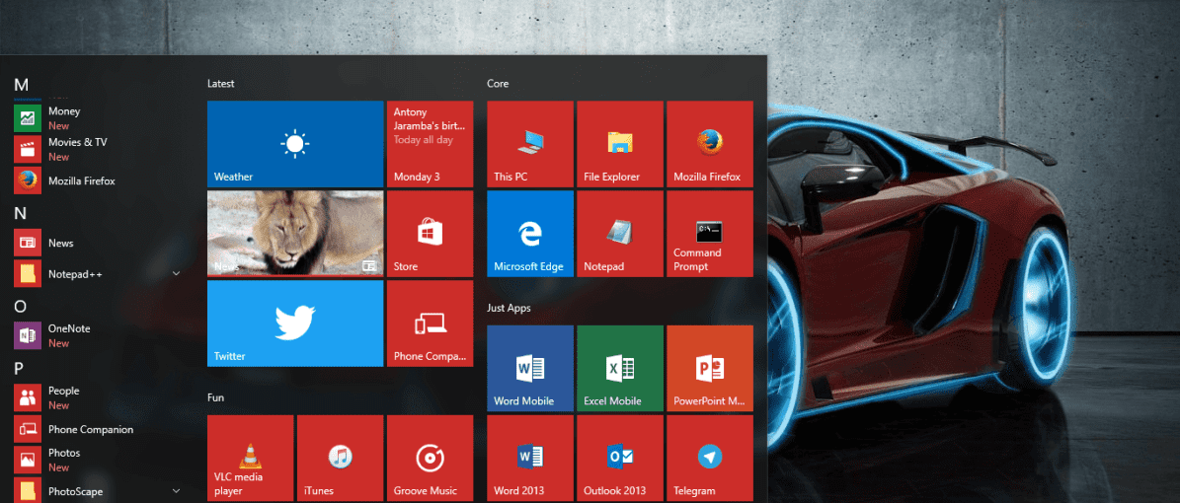Image resolution: width=1180 pixels, height=503 pixels.
Task: Launch the Excel Mobile tile
Action: pyautogui.click(x=620, y=369)
